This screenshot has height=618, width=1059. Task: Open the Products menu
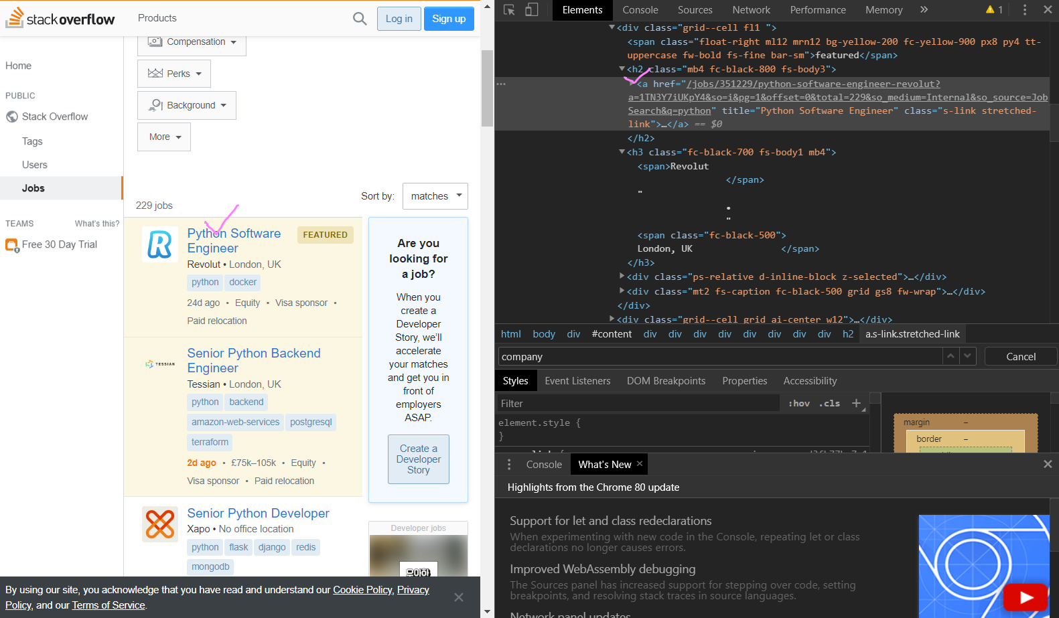pos(157,18)
